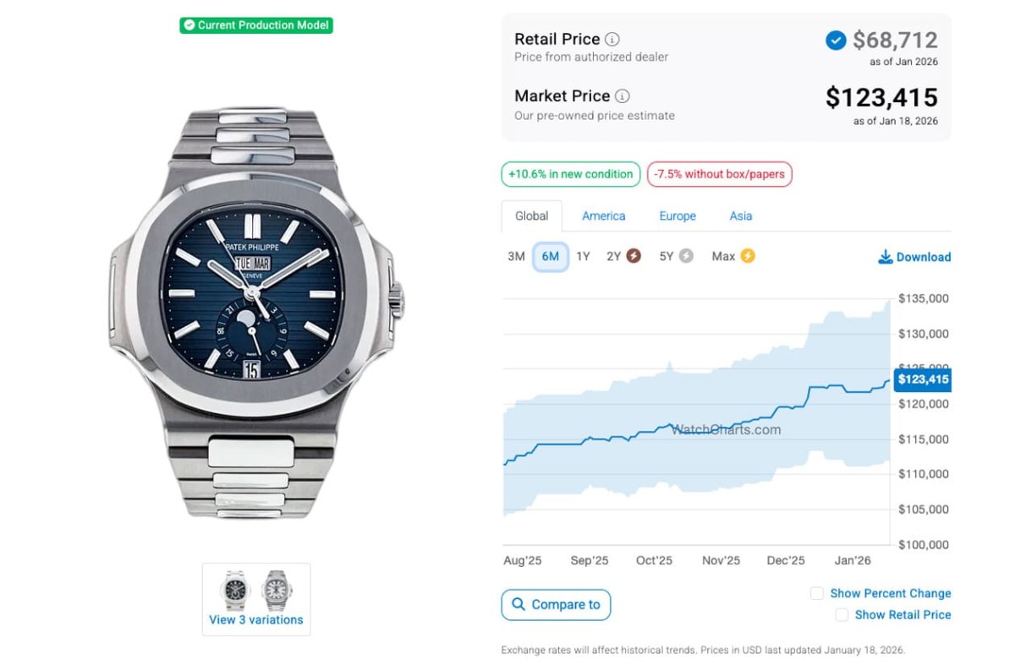Open the Asia region tab
This screenshot has height=670, width=1015.
pos(741,215)
